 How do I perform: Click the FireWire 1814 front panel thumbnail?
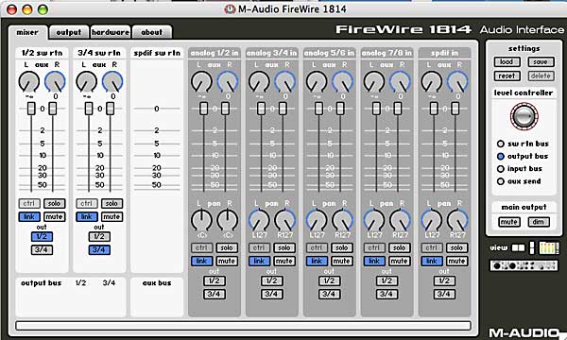[x=524, y=266]
